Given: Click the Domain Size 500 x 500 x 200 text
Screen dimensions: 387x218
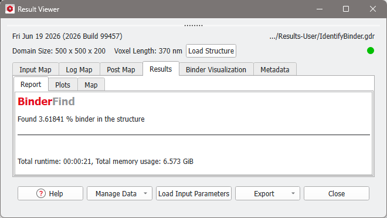Looking at the screenshot, I should point(59,51).
